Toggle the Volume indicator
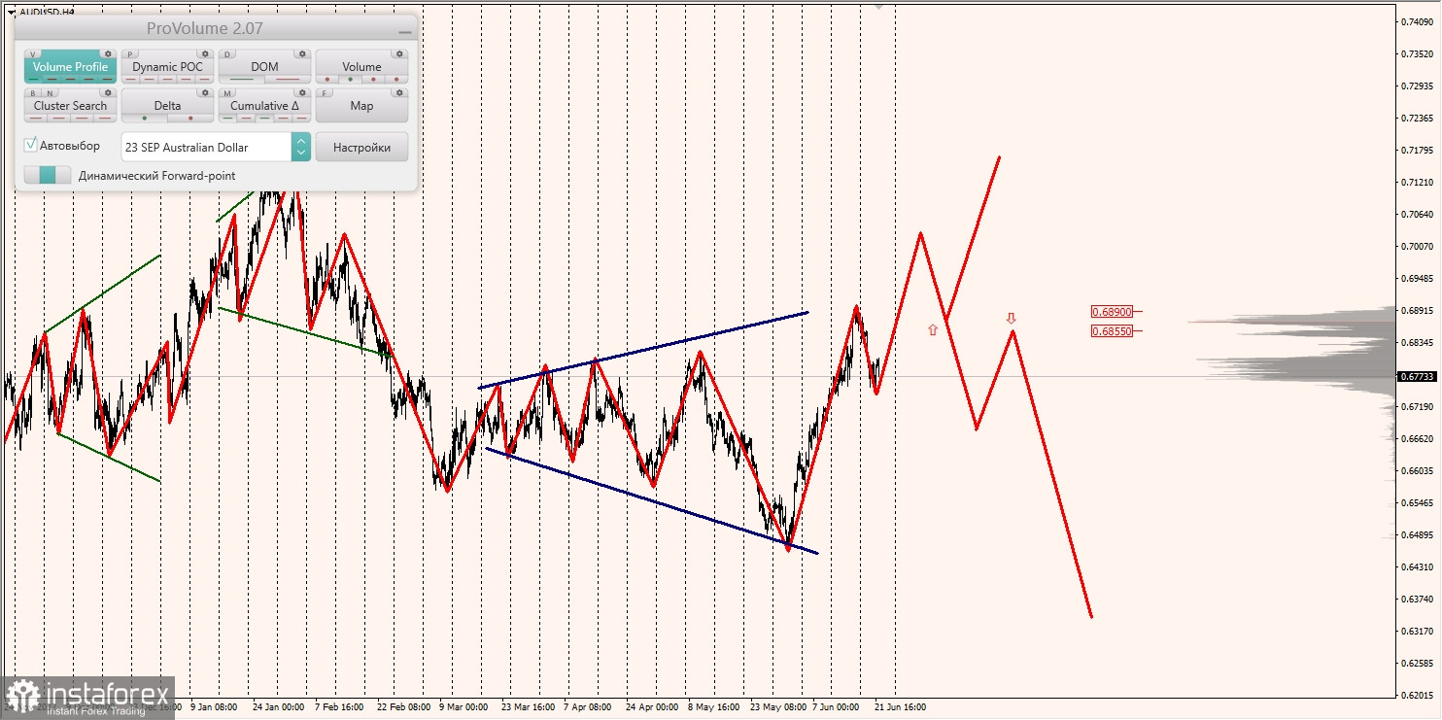 point(361,66)
